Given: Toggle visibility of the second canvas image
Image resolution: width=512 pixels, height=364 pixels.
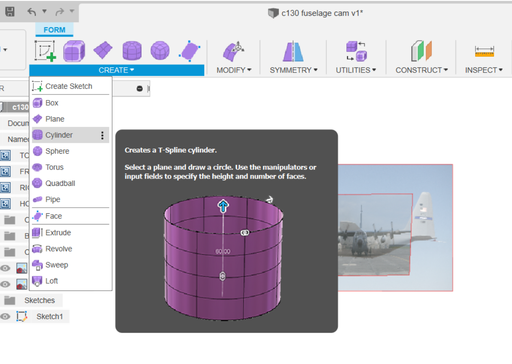Looking at the screenshot, I should coord(6,284).
